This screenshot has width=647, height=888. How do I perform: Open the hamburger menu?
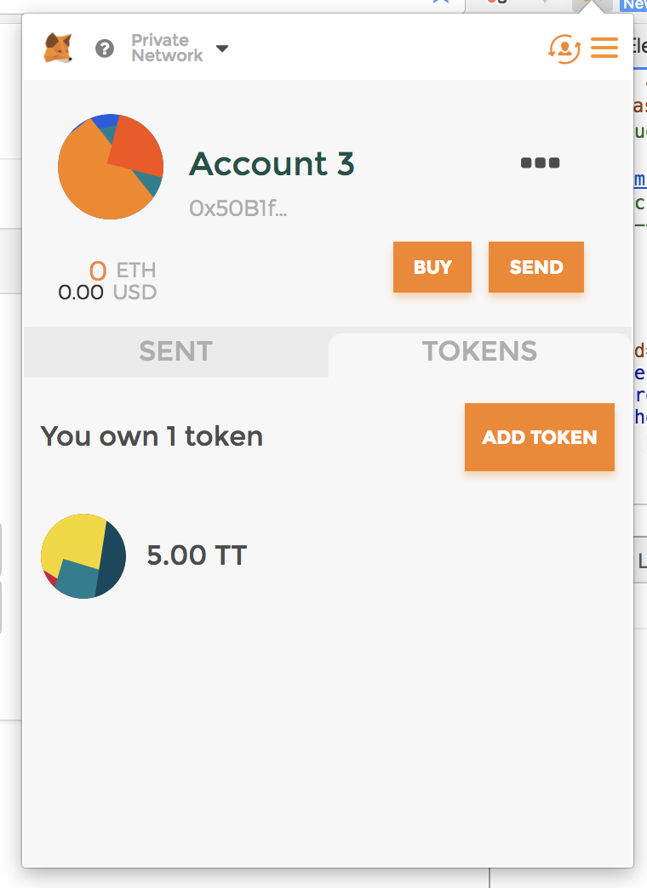click(x=604, y=48)
